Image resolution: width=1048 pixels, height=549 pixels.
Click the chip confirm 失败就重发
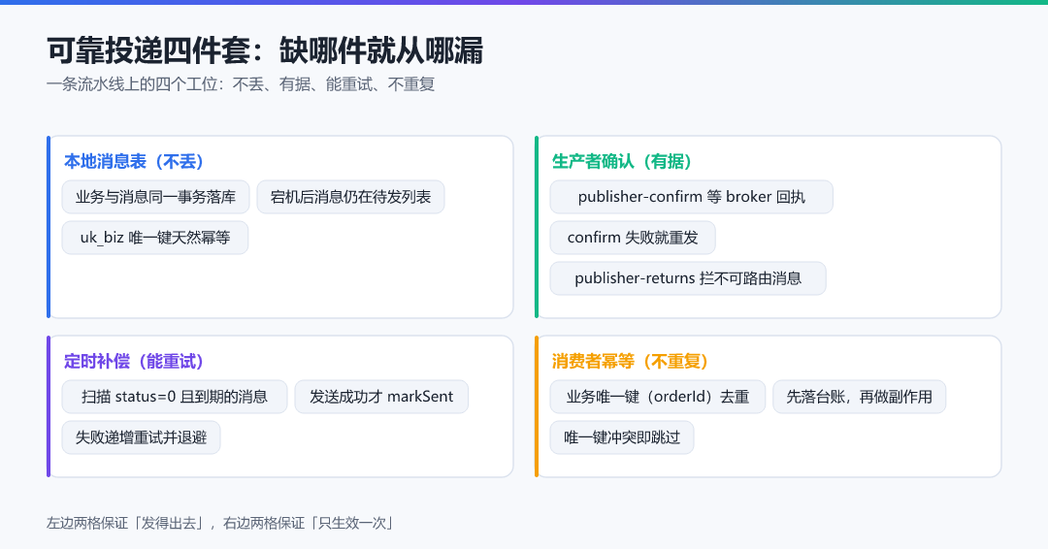click(x=633, y=238)
